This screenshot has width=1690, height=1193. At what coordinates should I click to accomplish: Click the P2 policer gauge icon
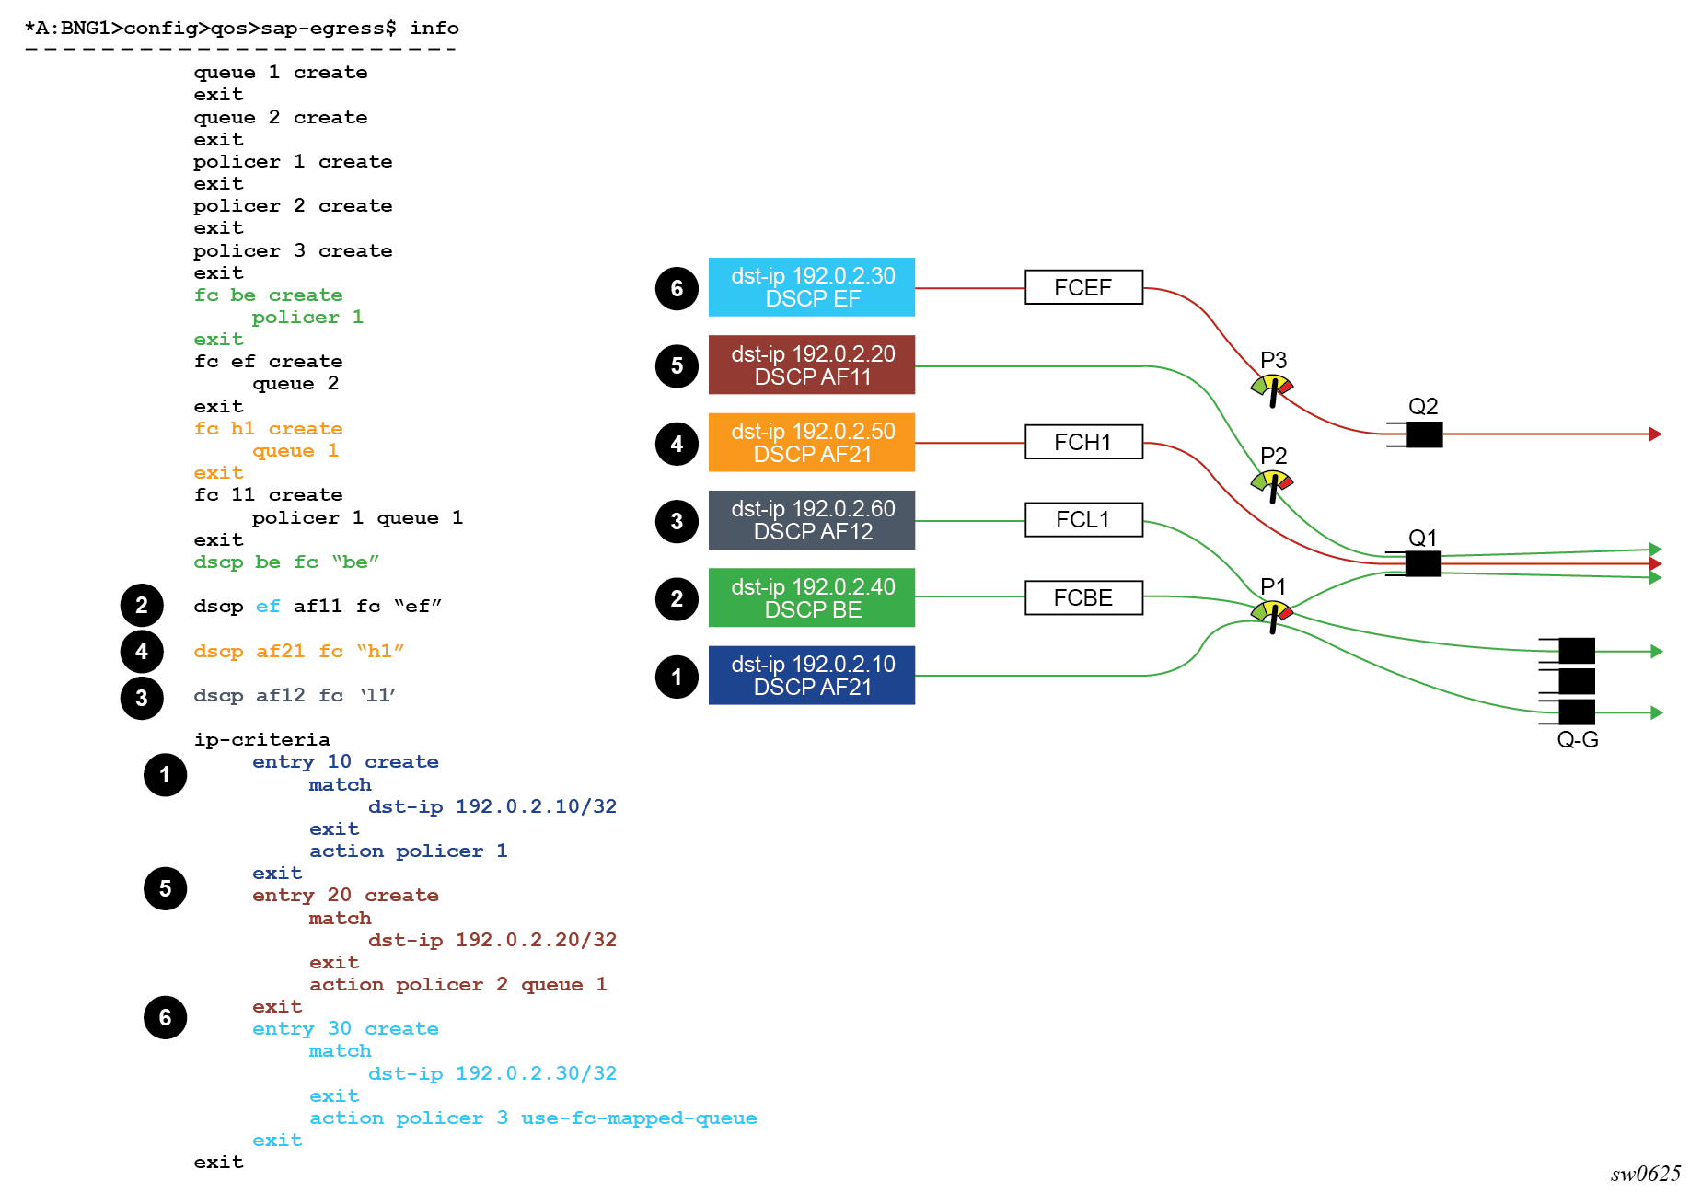[1272, 484]
